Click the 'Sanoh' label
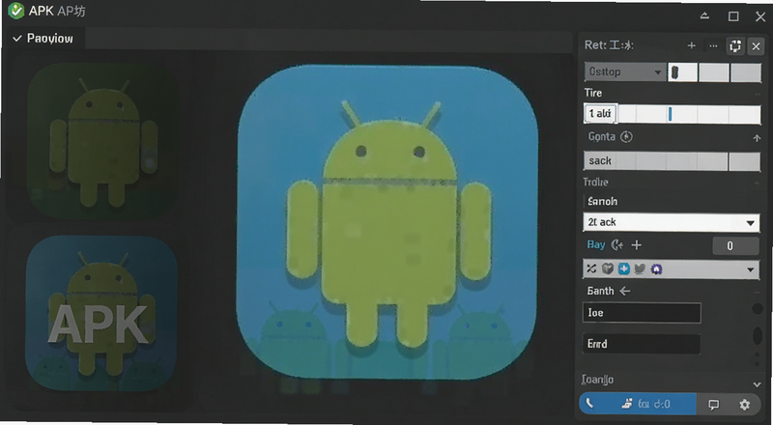Screen dimensions: 773x425 pyautogui.click(x=602, y=201)
